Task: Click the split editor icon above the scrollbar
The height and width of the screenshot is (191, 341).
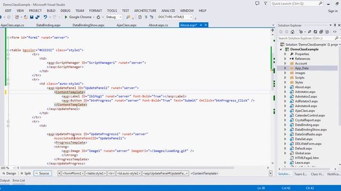Action: (272, 30)
